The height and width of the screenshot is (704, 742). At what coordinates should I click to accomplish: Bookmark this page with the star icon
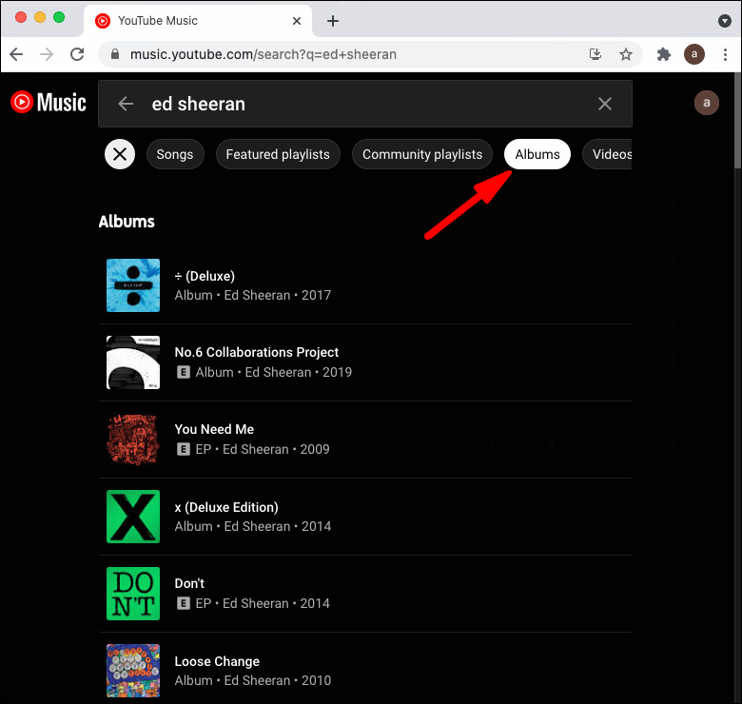coord(626,54)
